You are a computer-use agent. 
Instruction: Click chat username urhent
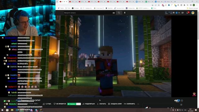(14, 44)
